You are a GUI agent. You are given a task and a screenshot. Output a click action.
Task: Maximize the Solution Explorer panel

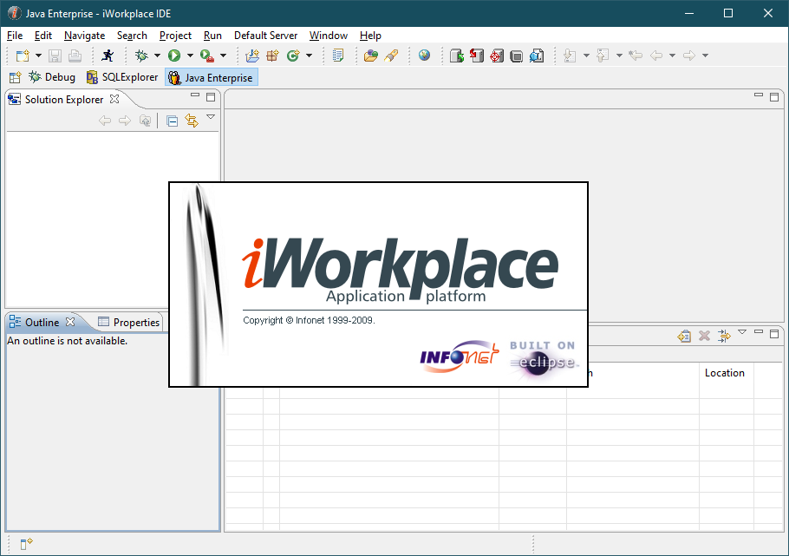pyautogui.click(x=211, y=96)
